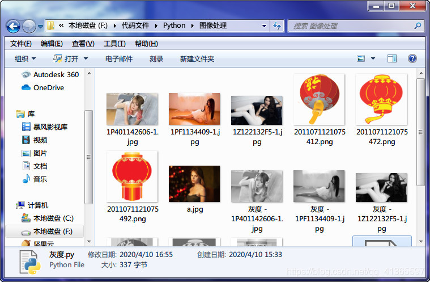Screen dimensions: 430x282
Task: Click the folder icon in the address bar
Action: click(50, 26)
